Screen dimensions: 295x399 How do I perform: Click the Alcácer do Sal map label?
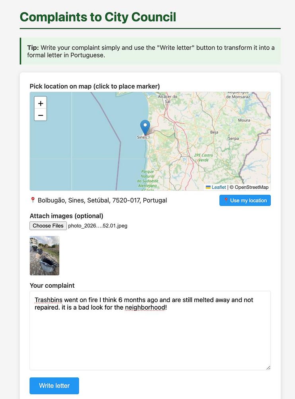click(x=168, y=99)
